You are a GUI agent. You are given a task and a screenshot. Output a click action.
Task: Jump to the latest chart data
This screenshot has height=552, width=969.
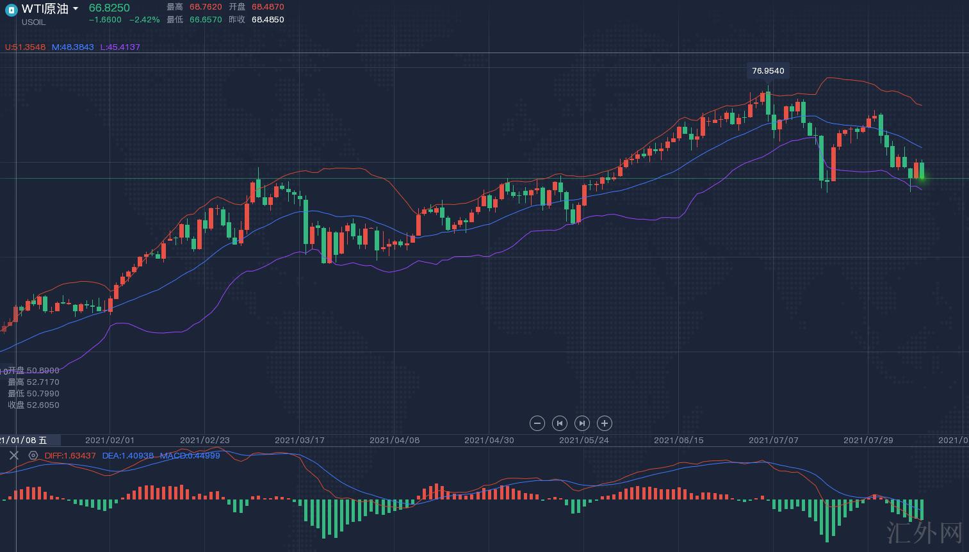(x=582, y=423)
